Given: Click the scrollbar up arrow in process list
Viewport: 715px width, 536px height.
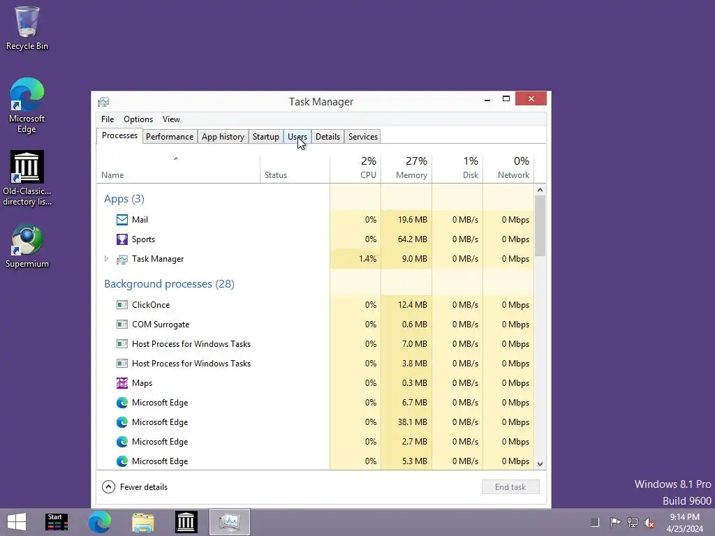Looking at the screenshot, I should (540, 190).
